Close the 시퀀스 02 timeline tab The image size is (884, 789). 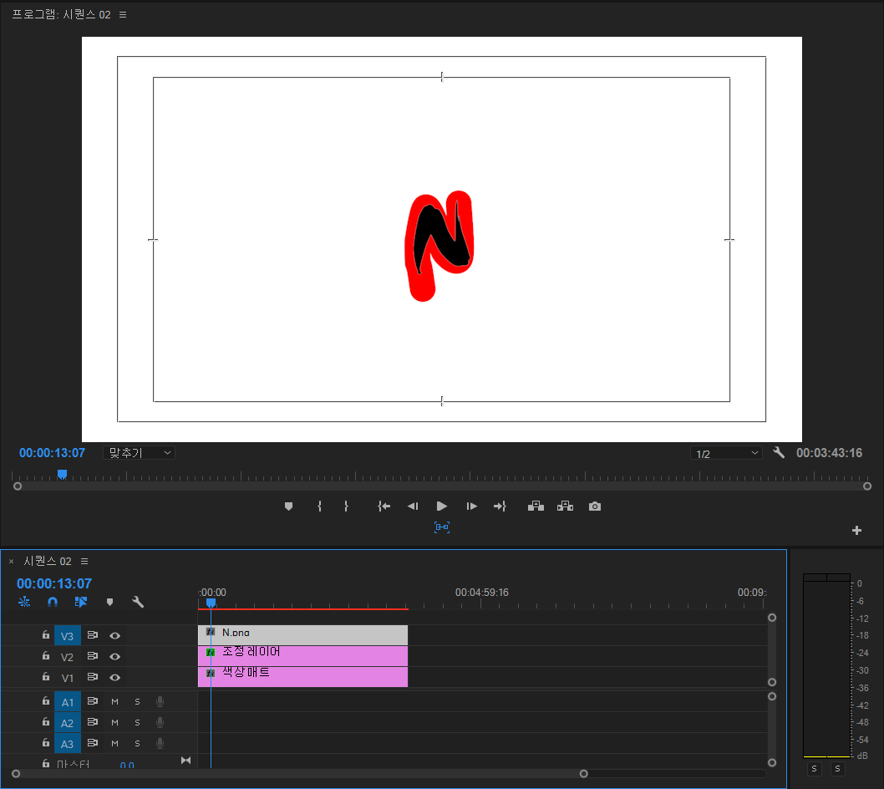(x=11, y=561)
